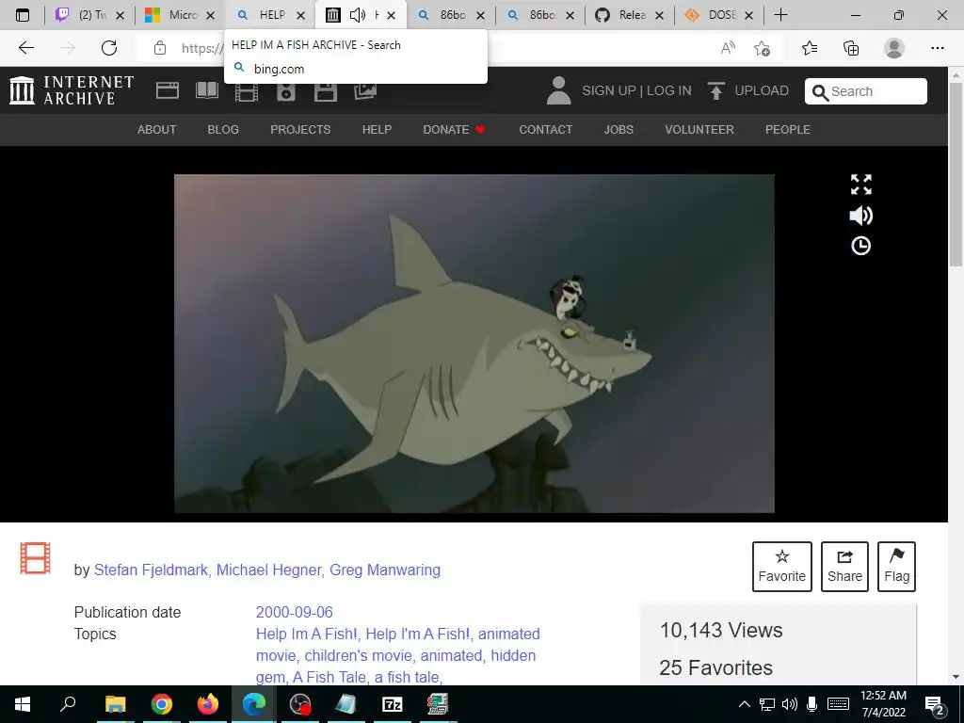
Task: Open Stefan Fjeldmark creator link
Action: click(151, 570)
